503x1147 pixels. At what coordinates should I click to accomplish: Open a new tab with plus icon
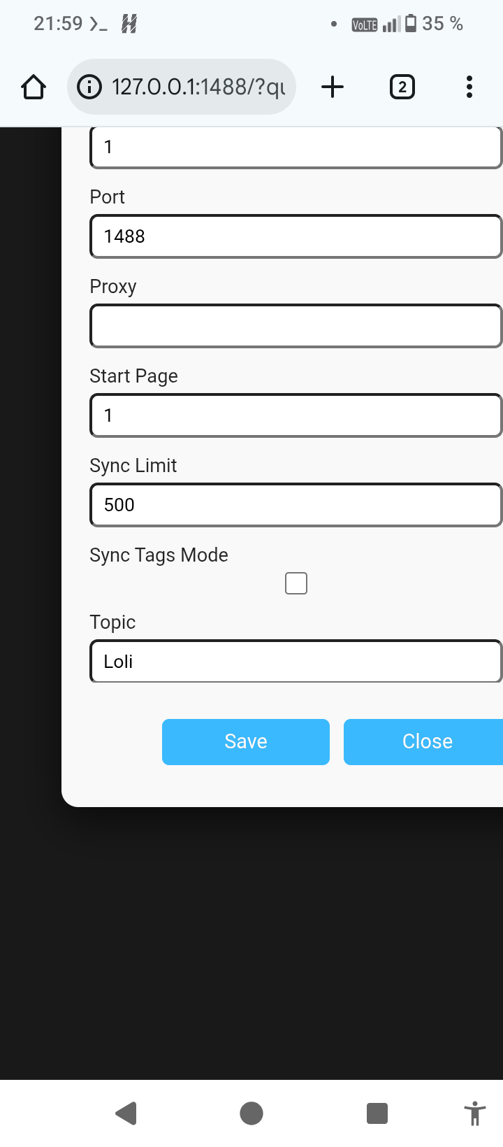point(333,87)
